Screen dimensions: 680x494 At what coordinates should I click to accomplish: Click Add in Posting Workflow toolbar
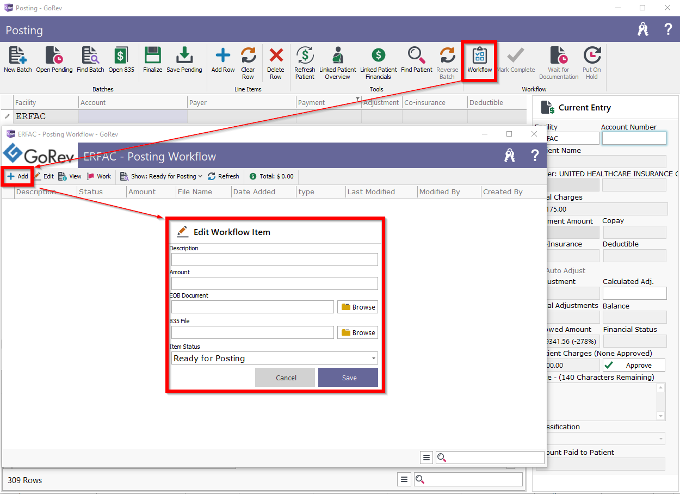pyautogui.click(x=17, y=176)
